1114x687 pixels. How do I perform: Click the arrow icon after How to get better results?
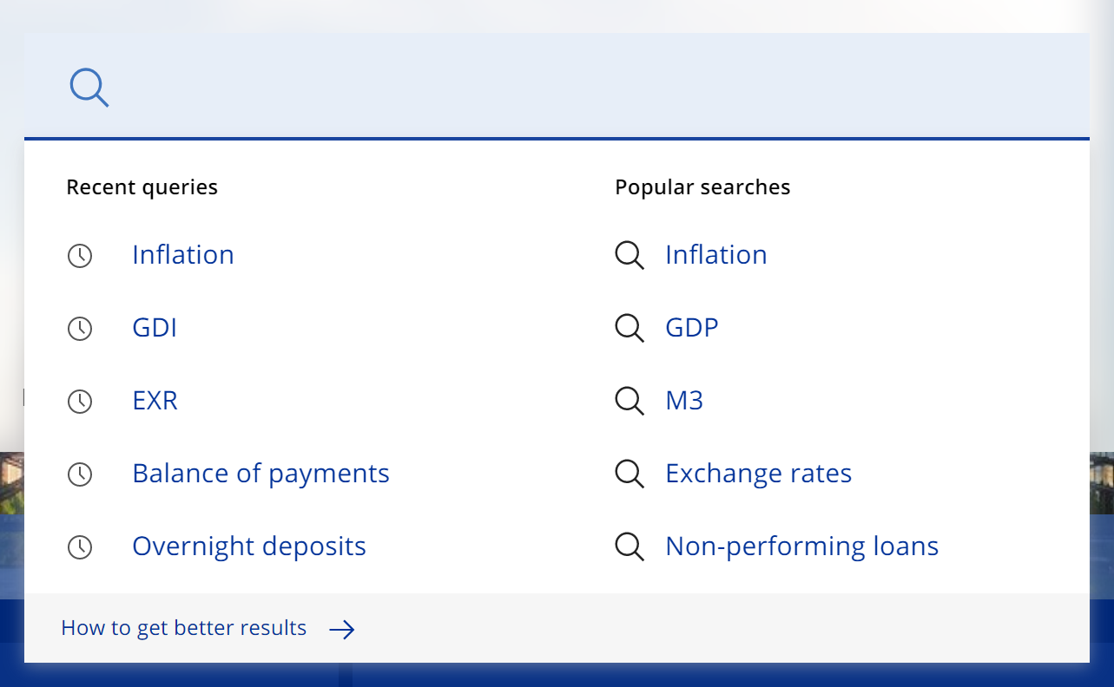342,629
